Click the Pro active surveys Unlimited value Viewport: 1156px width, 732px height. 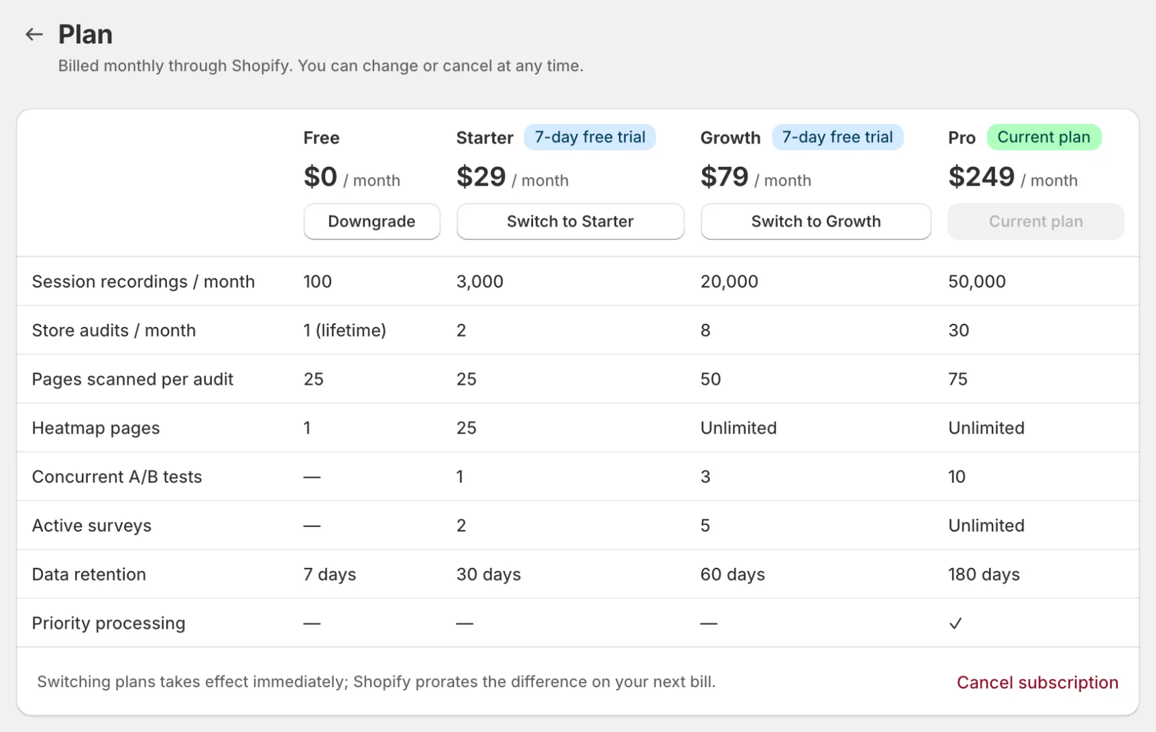point(986,526)
